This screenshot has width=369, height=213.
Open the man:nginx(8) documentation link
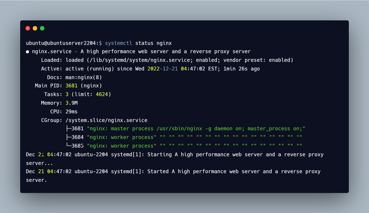click(x=84, y=77)
